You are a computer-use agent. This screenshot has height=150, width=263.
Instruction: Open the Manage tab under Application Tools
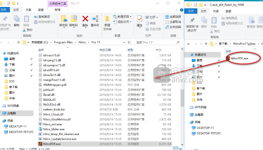click(58, 10)
